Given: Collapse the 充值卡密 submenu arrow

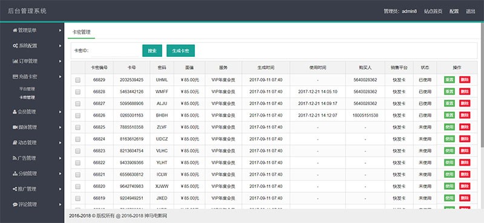Looking at the screenshot, I should (x=60, y=77).
